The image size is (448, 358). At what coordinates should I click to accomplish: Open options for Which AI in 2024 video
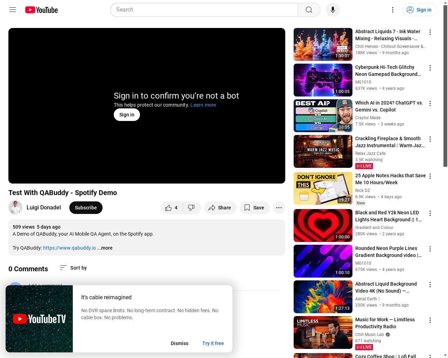(430, 103)
